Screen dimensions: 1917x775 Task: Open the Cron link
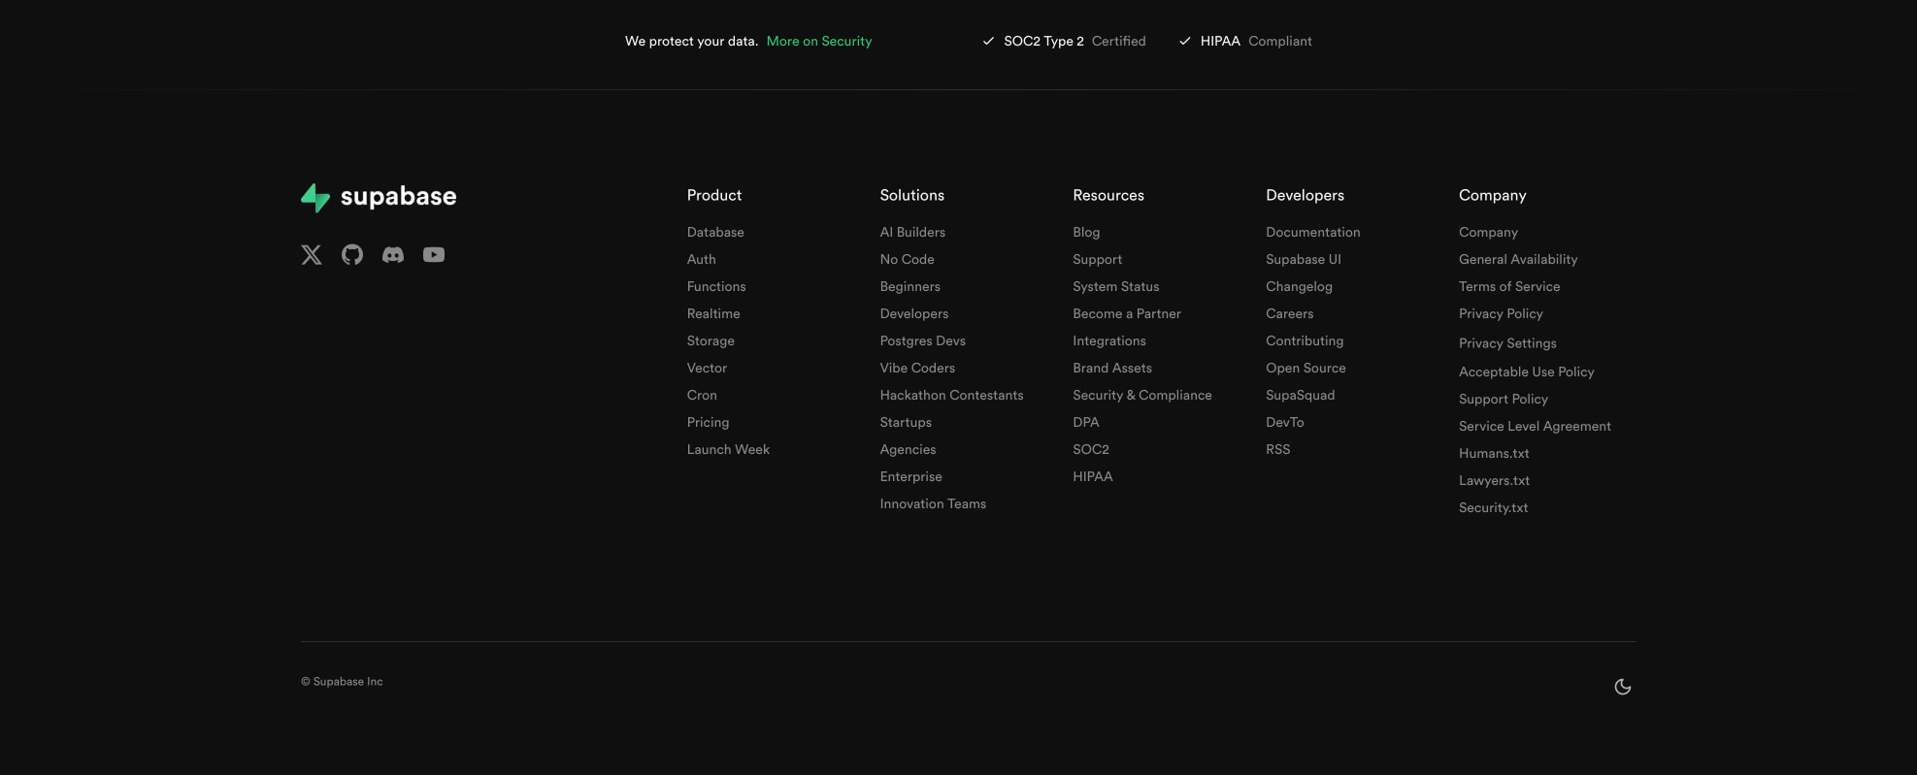coord(702,395)
